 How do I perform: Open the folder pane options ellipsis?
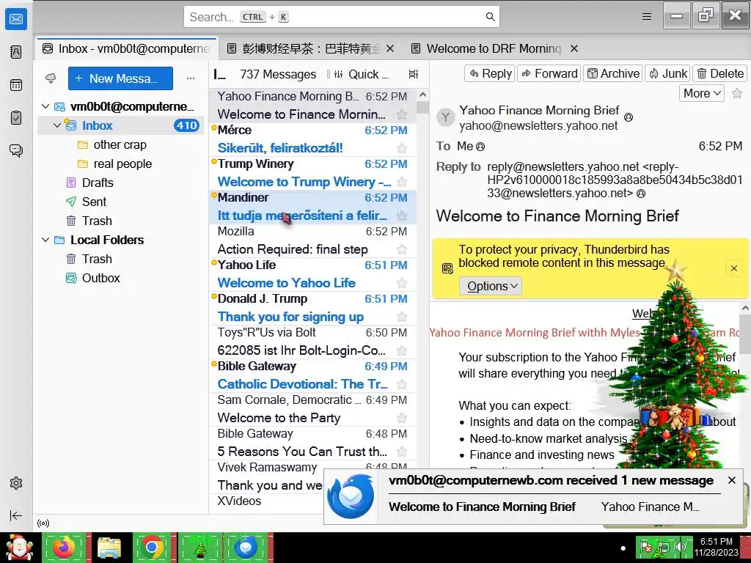(x=191, y=78)
